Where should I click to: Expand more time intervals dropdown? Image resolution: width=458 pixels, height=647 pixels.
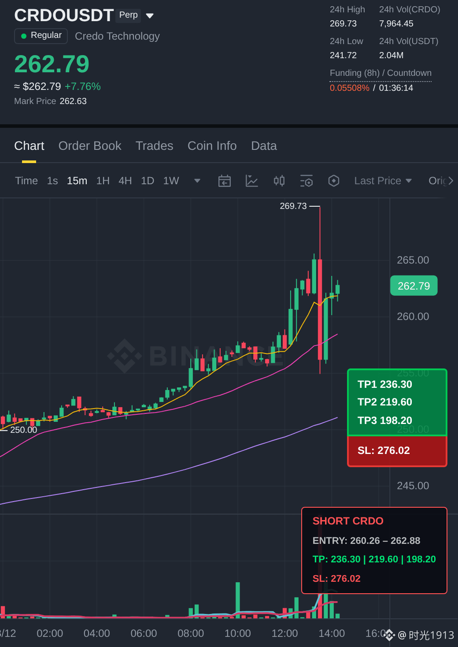(197, 181)
